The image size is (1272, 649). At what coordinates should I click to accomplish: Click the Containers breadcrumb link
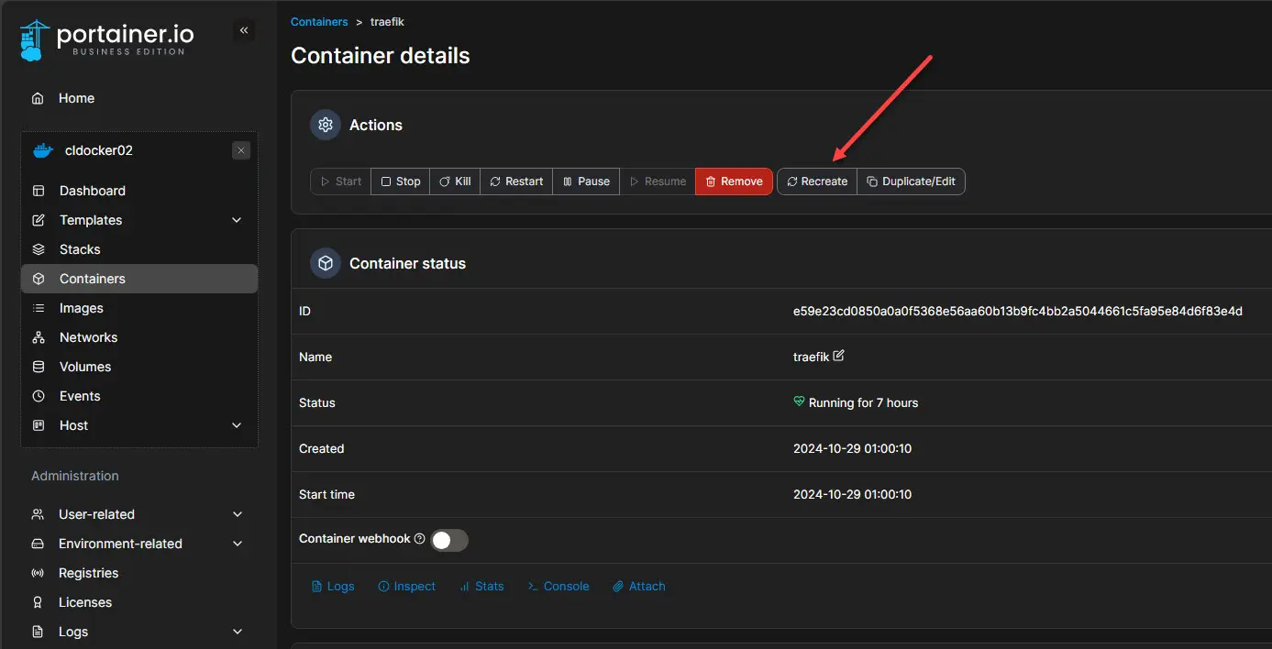tap(319, 21)
